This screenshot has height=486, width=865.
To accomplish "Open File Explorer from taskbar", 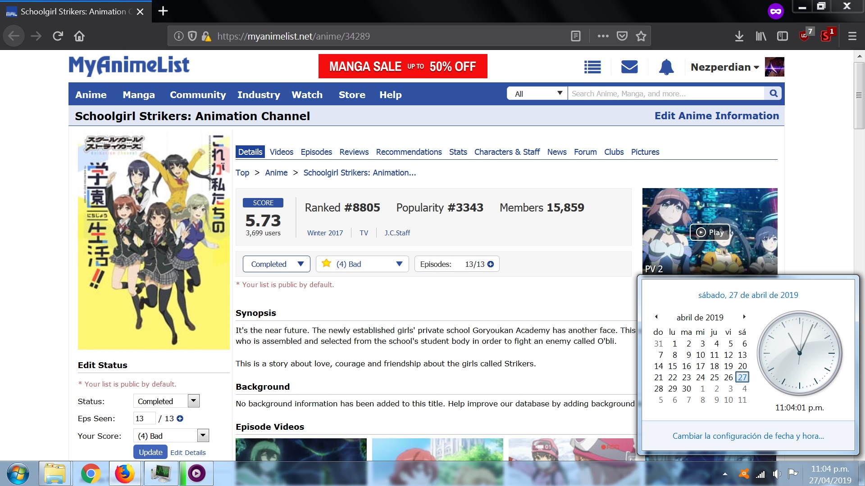I will click(x=55, y=473).
